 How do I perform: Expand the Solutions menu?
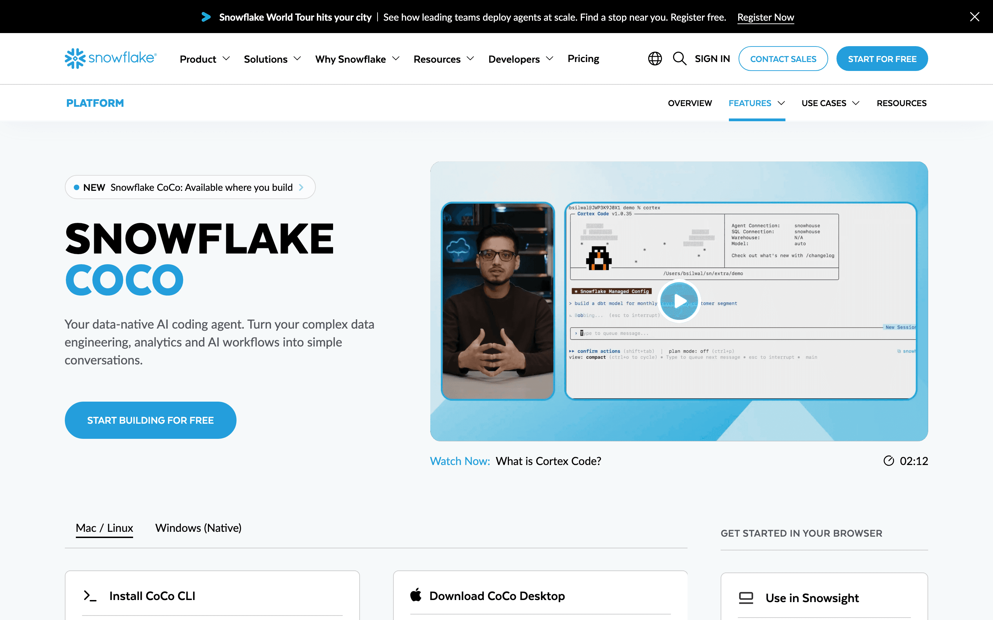tap(272, 59)
